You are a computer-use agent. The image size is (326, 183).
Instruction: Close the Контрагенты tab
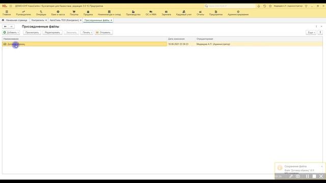pyautogui.click(x=46, y=20)
